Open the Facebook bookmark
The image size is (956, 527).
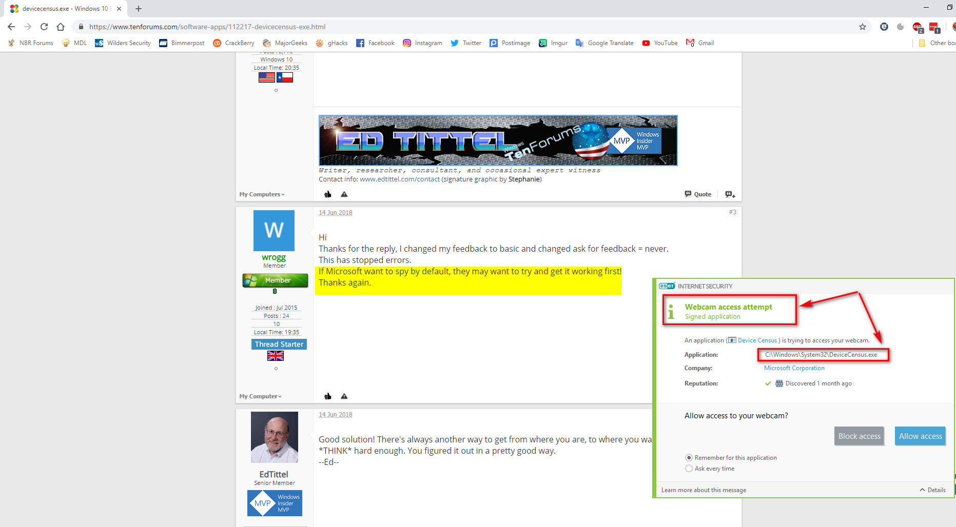(376, 43)
